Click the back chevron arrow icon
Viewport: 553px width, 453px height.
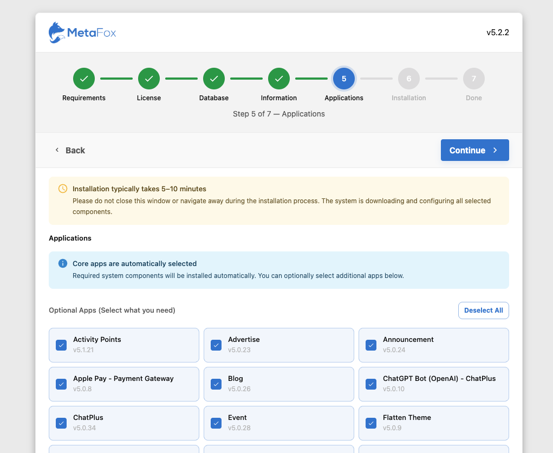point(57,150)
